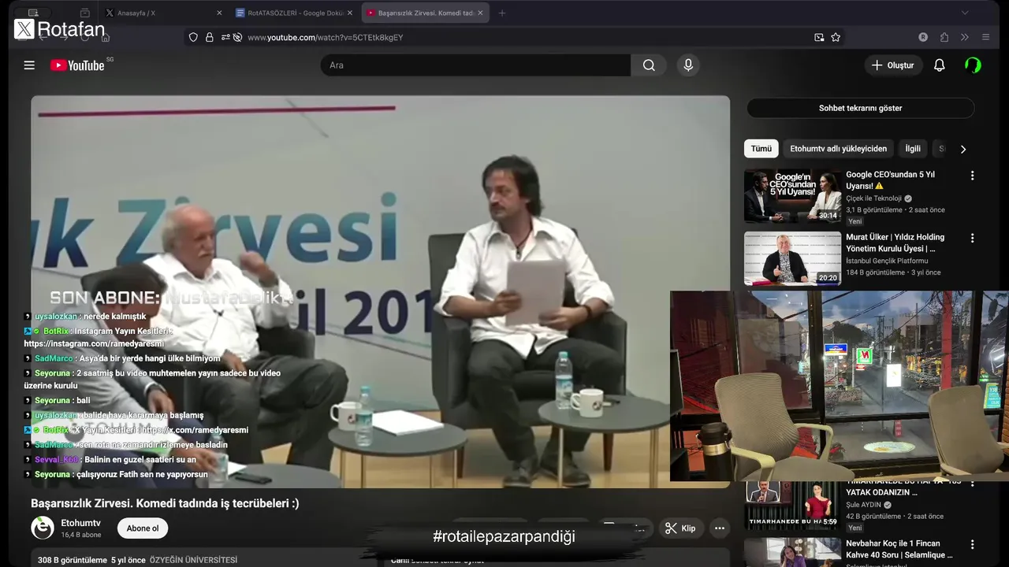Bookmark this page with star icon
Image resolution: width=1009 pixels, height=567 pixels.
pyautogui.click(x=836, y=37)
